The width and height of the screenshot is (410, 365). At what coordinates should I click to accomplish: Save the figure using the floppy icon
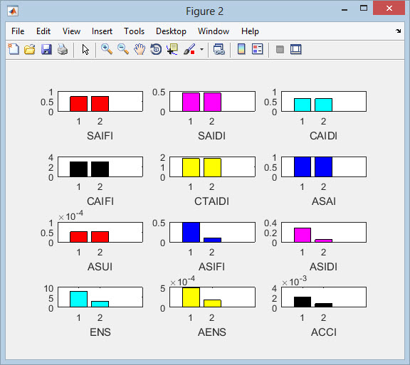pos(46,49)
